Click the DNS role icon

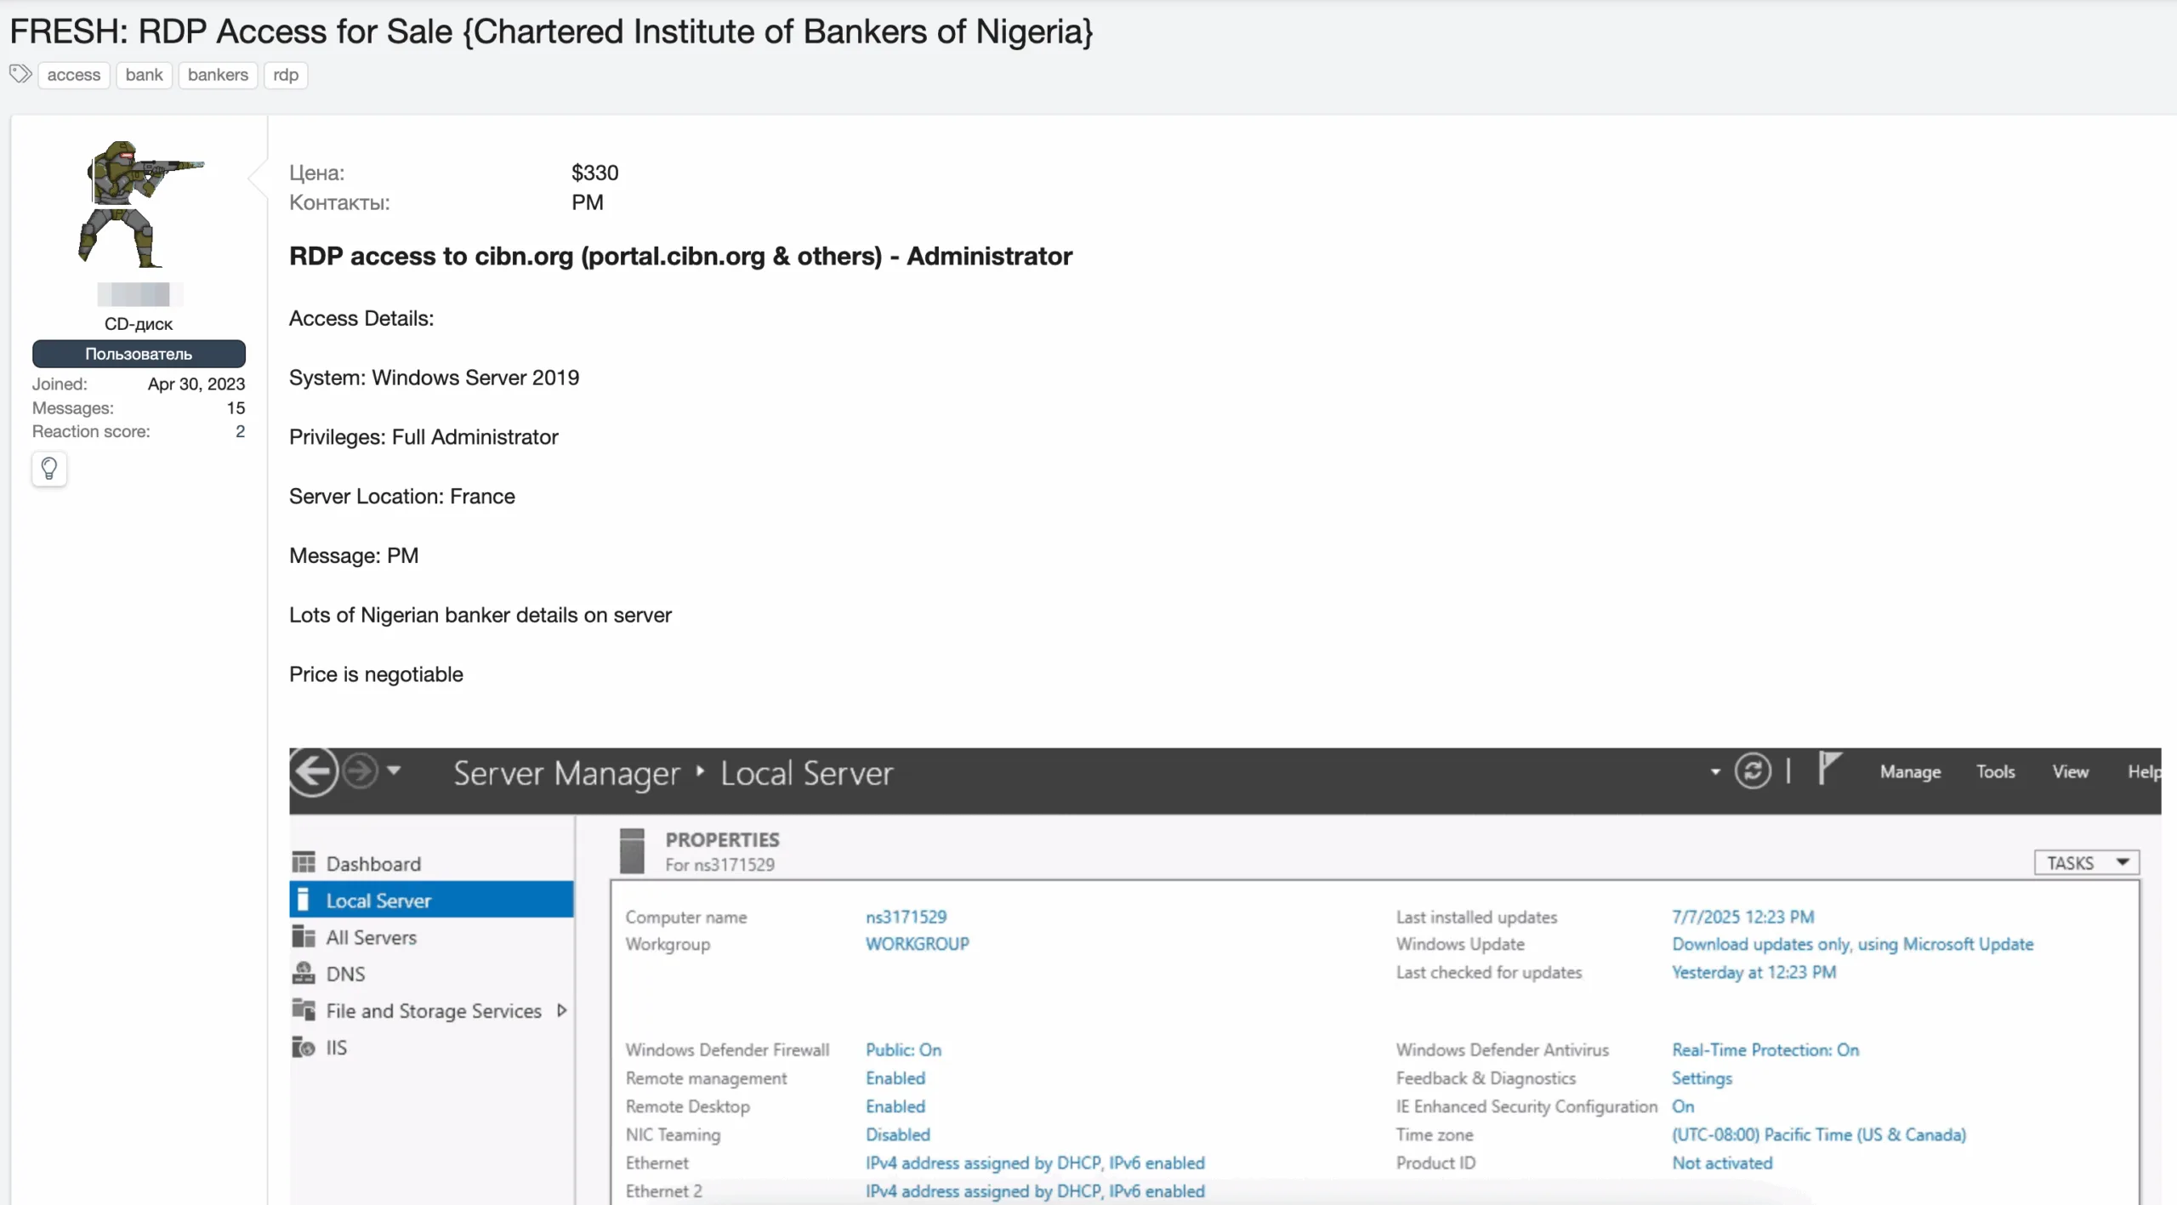pyautogui.click(x=304, y=973)
